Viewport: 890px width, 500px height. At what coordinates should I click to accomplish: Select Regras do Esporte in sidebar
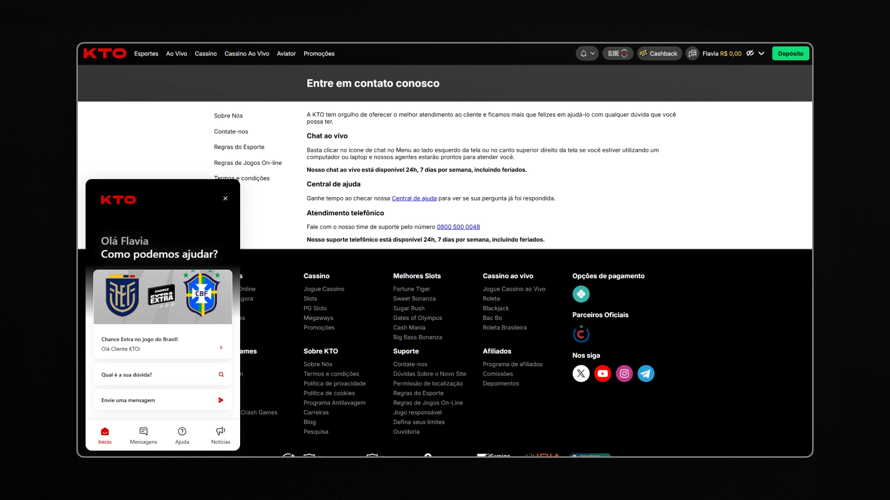tap(239, 147)
